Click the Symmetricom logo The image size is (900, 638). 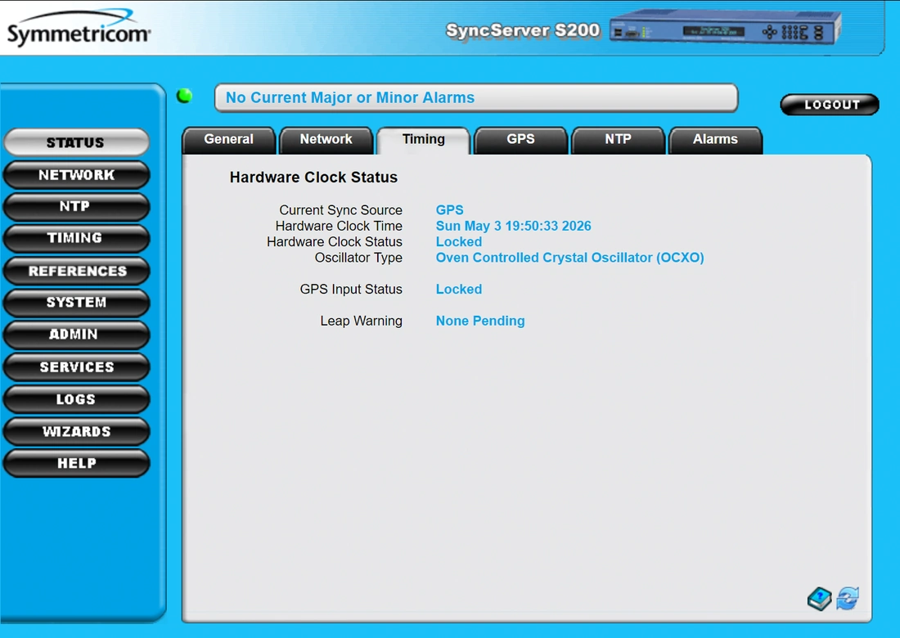[x=79, y=28]
